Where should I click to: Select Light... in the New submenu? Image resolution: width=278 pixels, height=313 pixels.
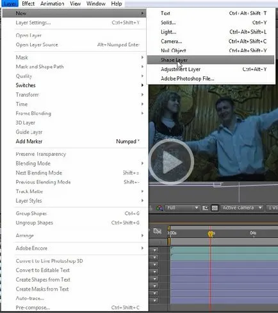click(211, 32)
